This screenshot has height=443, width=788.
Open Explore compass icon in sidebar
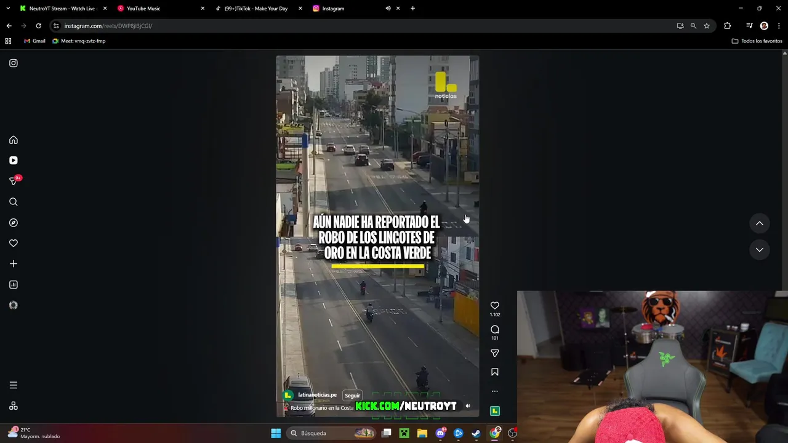coord(14,223)
